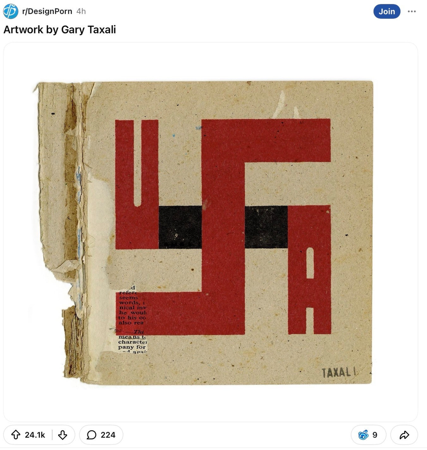
Task: Open the r/DesignPorn subreddit link
Action: tap(47, 11)
